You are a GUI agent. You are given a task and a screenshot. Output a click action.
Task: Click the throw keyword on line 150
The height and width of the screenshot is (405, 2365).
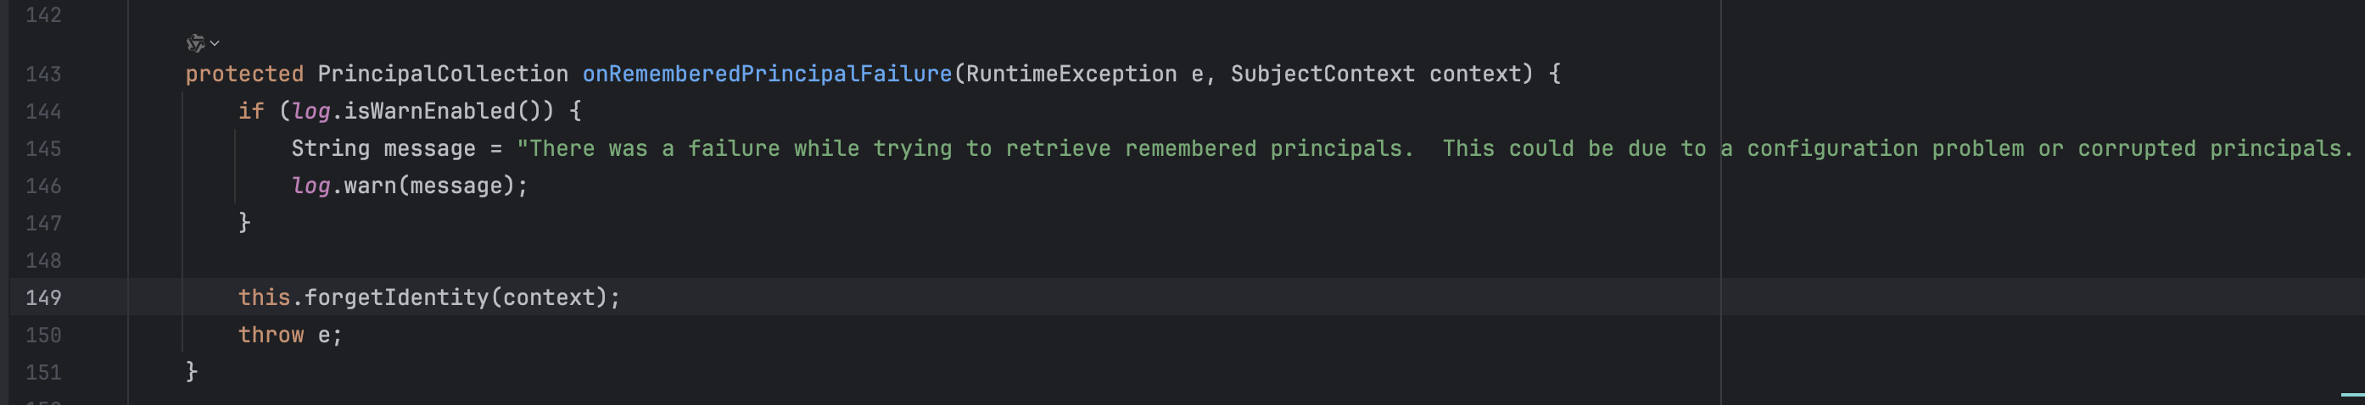pyautogui.click(x=271, y=336)
